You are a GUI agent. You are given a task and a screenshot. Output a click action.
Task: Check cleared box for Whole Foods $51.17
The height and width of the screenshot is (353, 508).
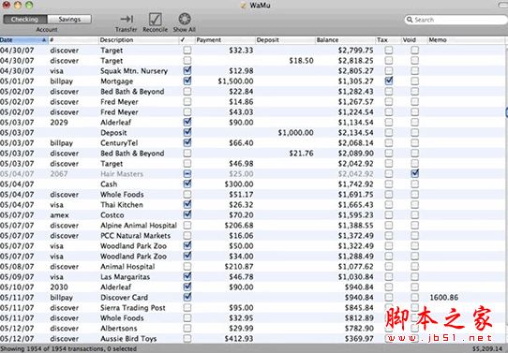click(x=187, y=195)
